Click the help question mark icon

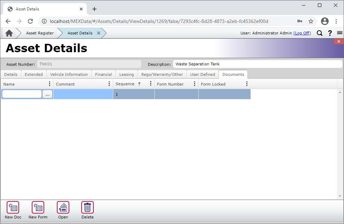click(330, 33)
